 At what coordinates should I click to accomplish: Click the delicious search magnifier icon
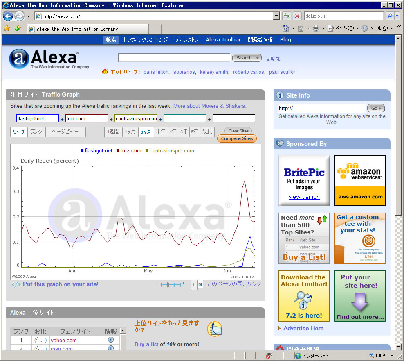pos(389,16)
